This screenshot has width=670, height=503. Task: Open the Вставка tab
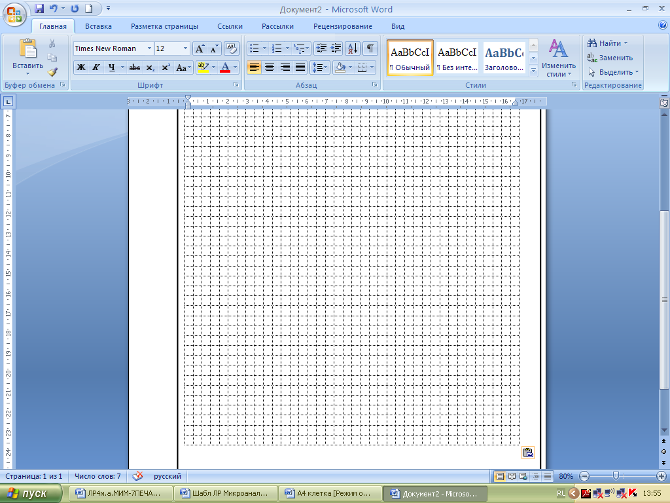(x=98, y=26)
